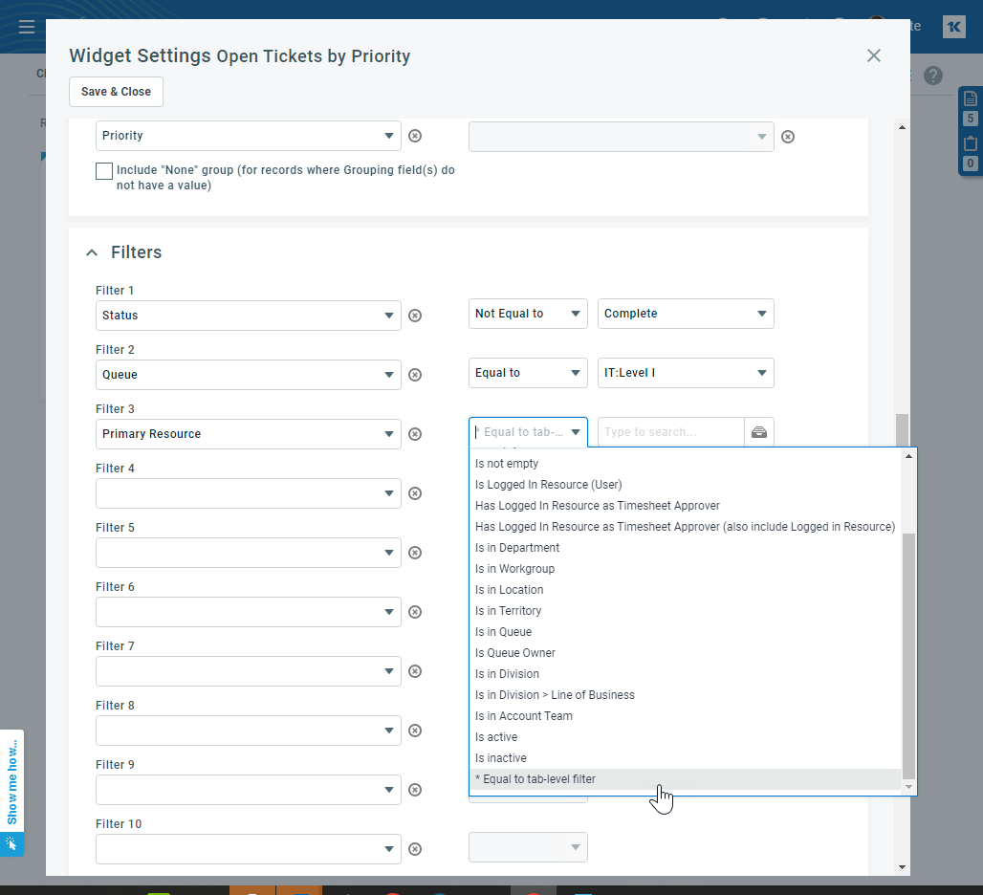Clear the Primary Resource selection in Filter 3
The image size is (983, 895).
point(415,433)
